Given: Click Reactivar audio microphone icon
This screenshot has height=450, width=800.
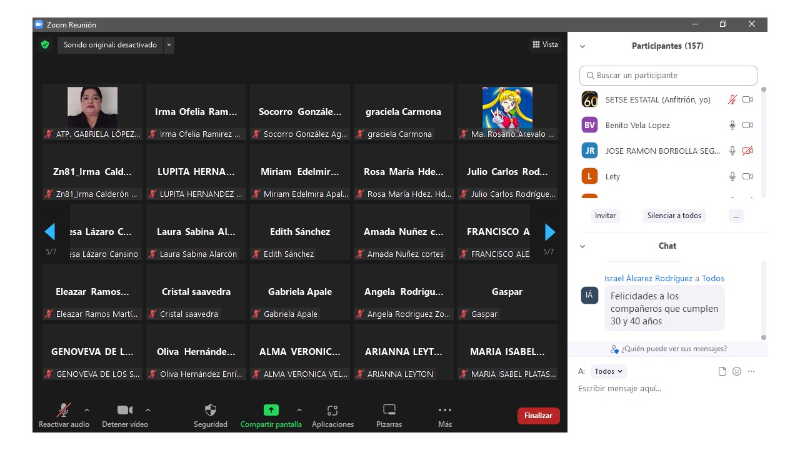Looking at the screenshot, I should [x=63, y=410].
